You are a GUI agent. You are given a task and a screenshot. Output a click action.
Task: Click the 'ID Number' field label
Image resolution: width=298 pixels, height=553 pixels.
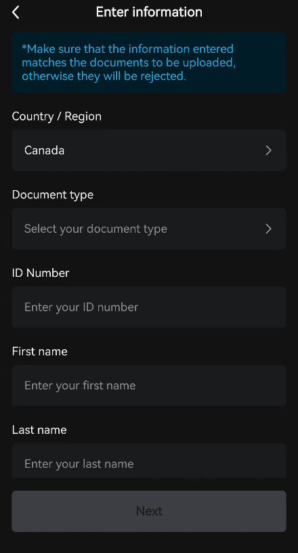coord(41,273)
